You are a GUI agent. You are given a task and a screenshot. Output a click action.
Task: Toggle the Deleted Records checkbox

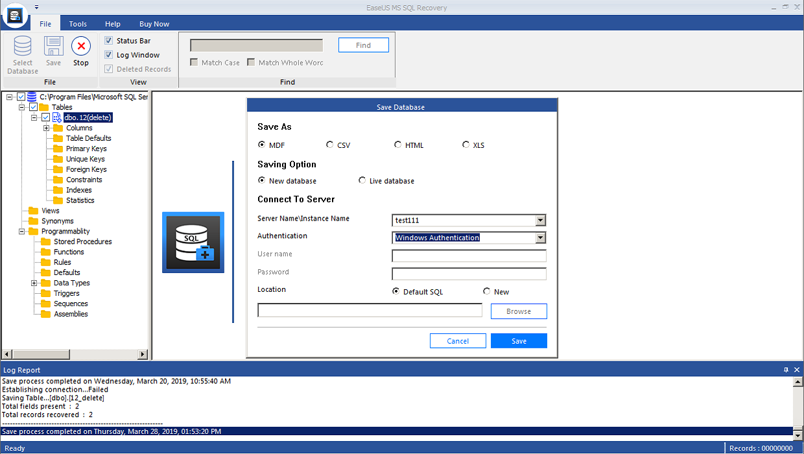tap(109, 69)
